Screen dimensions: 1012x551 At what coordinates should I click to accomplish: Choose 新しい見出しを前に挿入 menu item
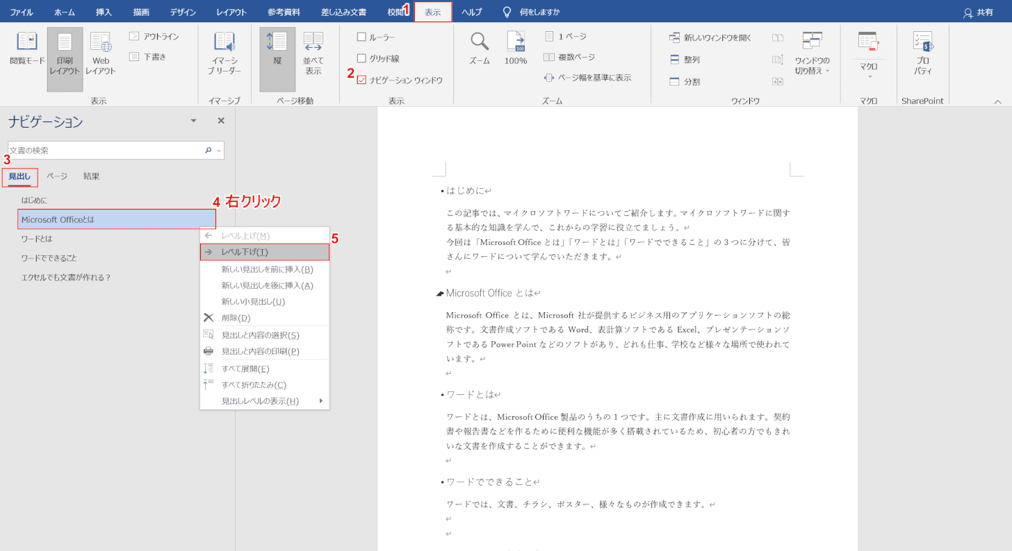click(x=265, y=269)
